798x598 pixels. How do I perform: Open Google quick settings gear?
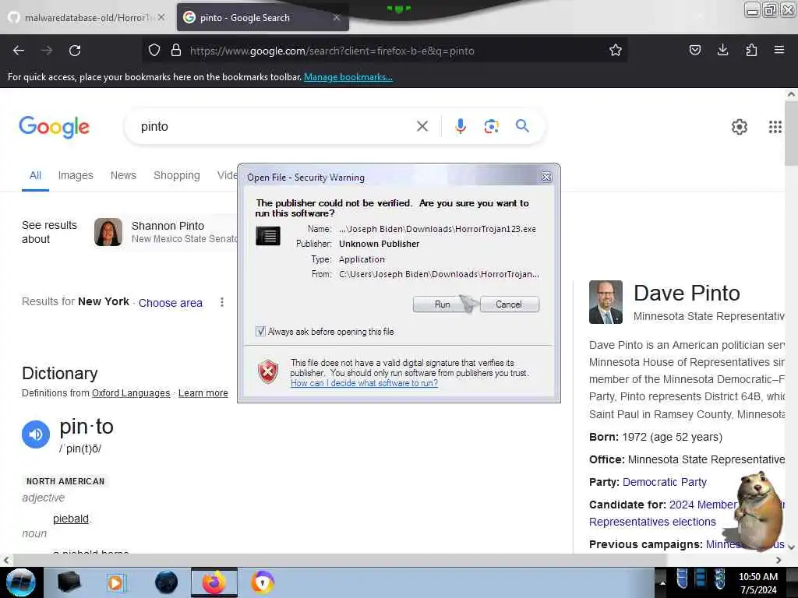(739, 127)
